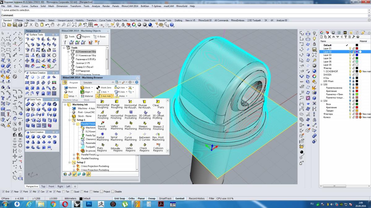Open Photoshop from the taskbar

click(89, 204)
